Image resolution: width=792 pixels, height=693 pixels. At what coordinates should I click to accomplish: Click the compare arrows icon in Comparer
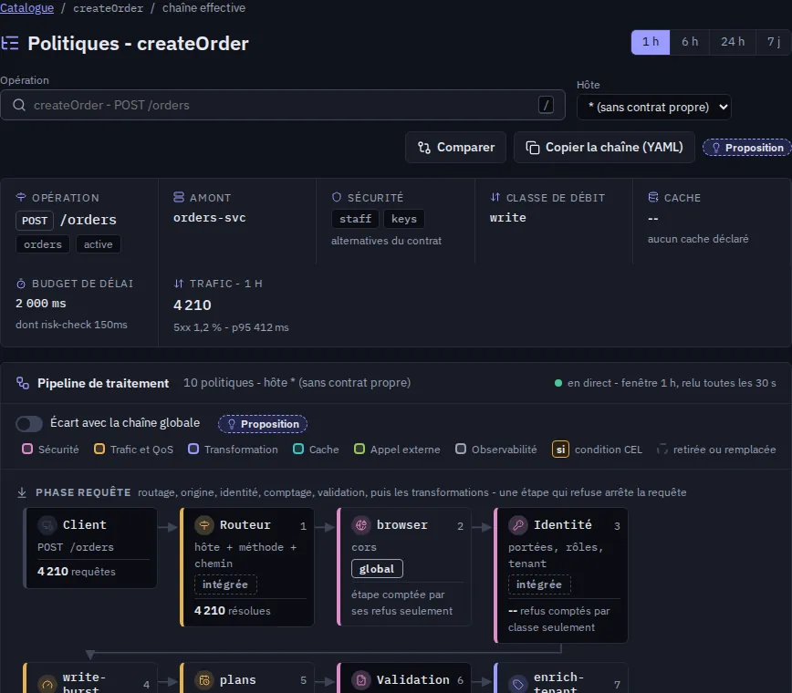click(423, 148)
